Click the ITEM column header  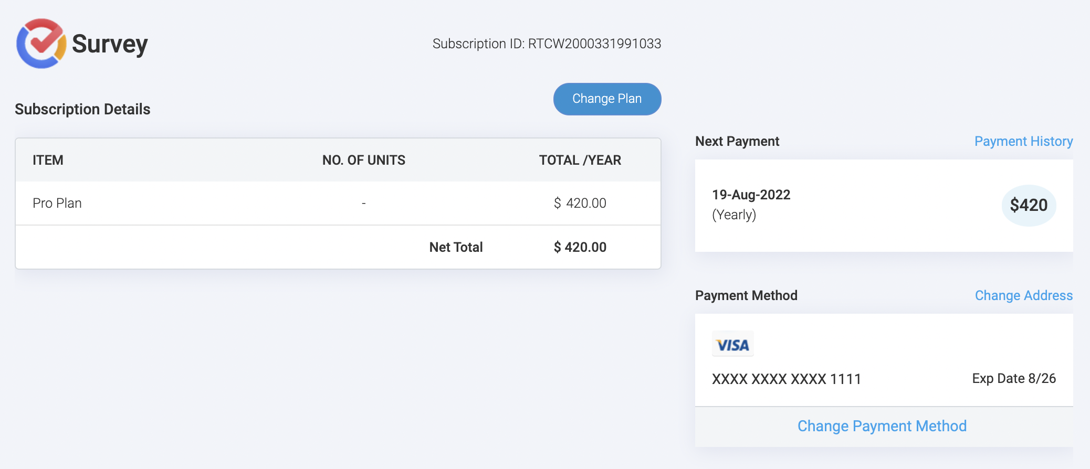48,160
